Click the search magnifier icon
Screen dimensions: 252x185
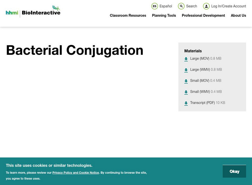click(181, 6)
